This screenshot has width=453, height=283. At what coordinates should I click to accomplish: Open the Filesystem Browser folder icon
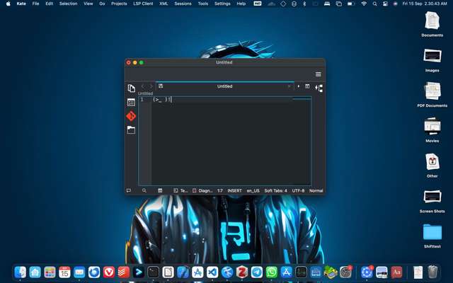(x=131, y=130)
